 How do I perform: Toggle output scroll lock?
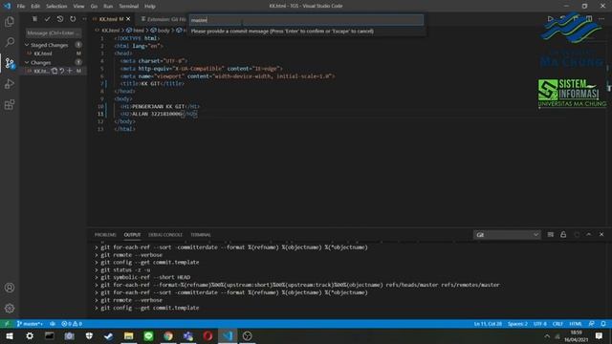(563, 235)
